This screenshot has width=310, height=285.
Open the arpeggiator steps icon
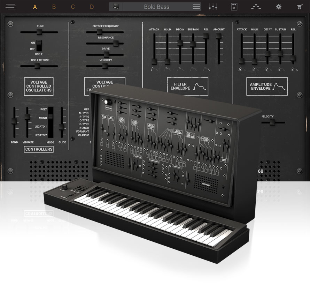point(256,7)
